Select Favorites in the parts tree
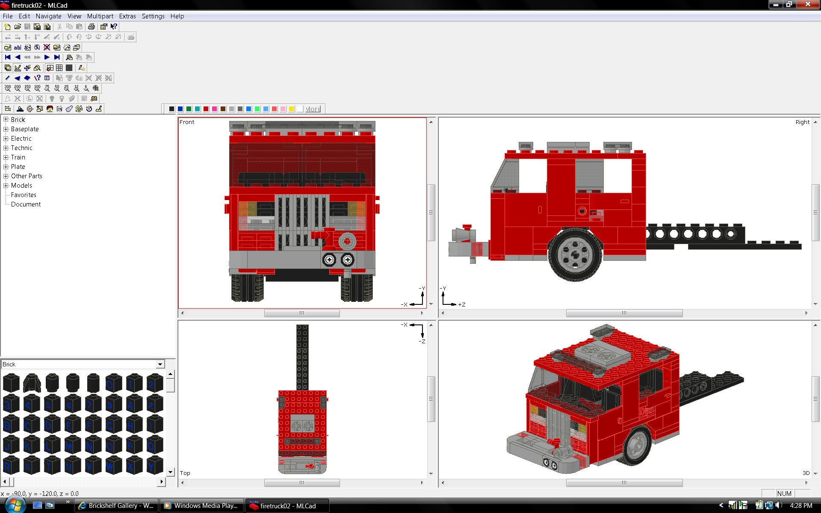Viewport: 821px width, 513px height. pyautogui.click(x=24, y=195)
